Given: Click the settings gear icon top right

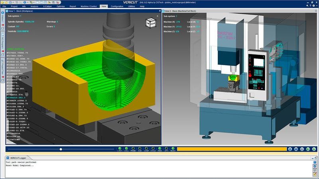Looking at the screenshot, I should (313, 6).
